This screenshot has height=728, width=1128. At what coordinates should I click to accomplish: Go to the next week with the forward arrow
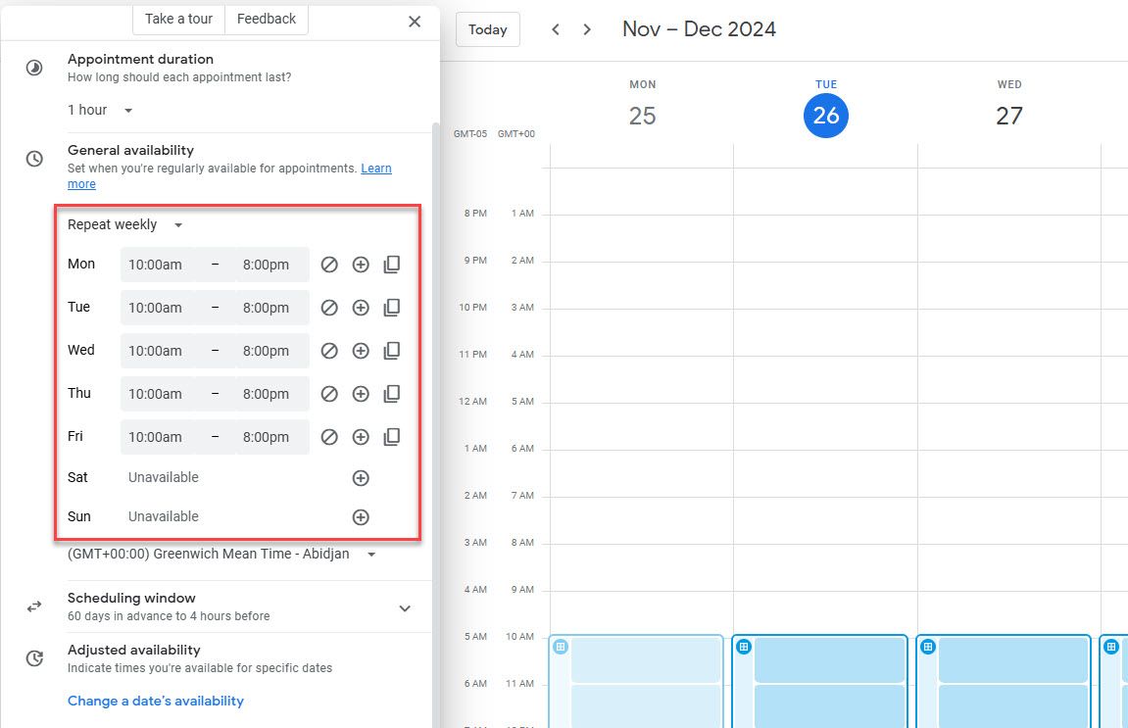(586, 28)
